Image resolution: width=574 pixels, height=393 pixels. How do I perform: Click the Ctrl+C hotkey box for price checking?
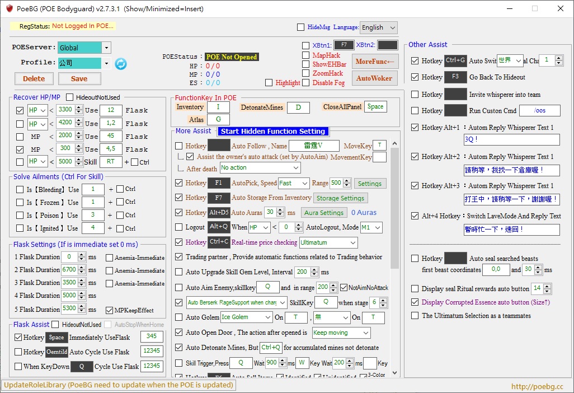pyautogui.click(x=219, y=242)
